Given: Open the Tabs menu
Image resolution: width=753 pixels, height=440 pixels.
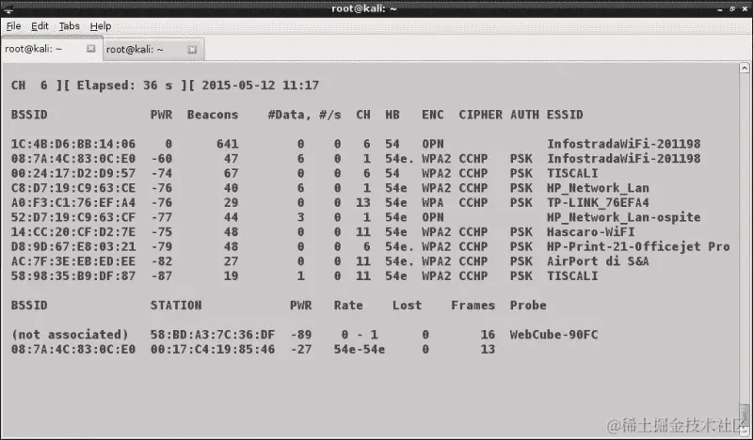Looking at the screenshot, I should pos(69,26).
